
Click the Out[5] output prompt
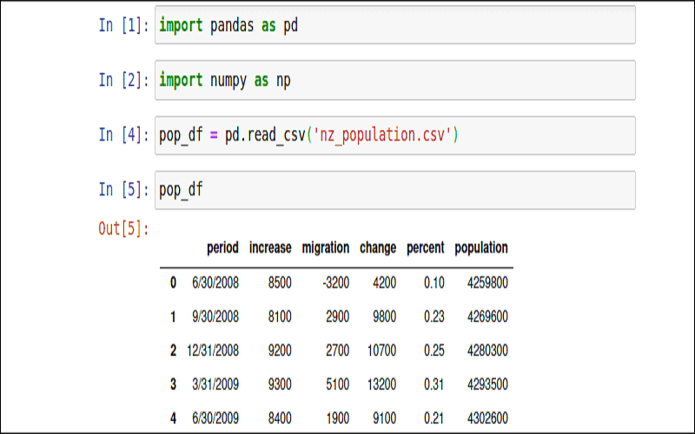pos(123,228)
